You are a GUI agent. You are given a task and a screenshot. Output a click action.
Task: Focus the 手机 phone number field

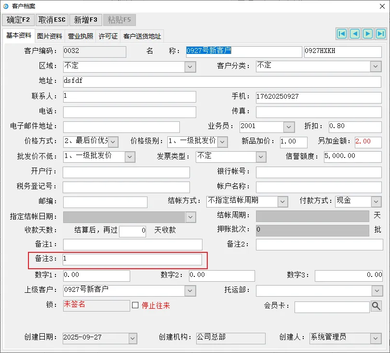[x=319, y=97]
